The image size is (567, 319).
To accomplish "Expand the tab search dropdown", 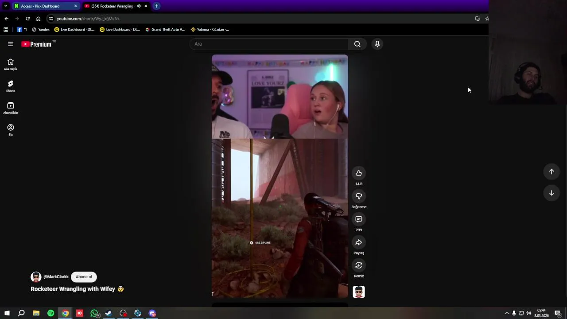I will (x=6, y=6).
